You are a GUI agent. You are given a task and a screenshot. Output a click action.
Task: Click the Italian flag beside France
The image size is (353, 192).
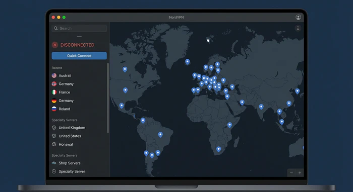click(x=54, y=92)
